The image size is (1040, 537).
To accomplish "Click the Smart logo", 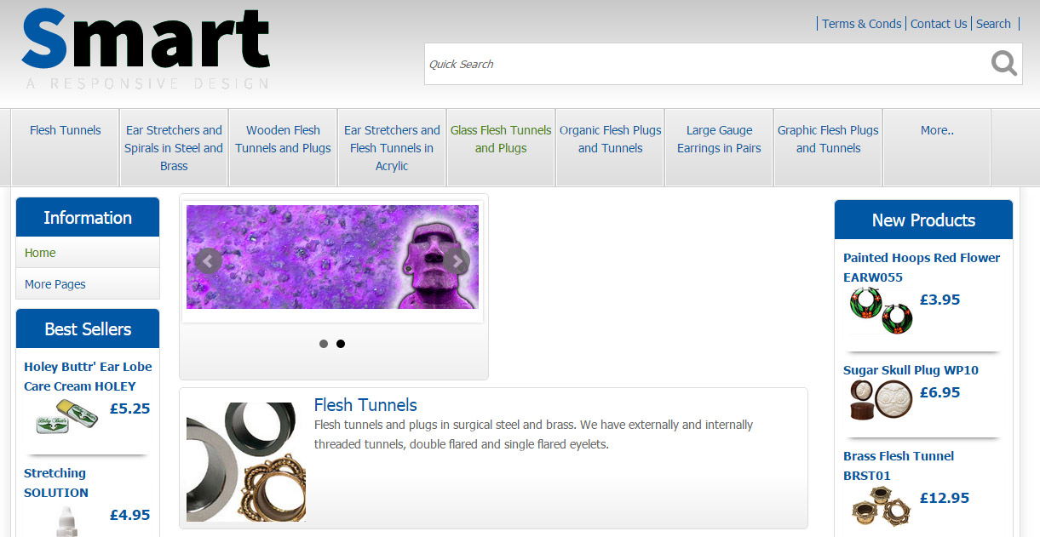I will (x=146, y=49).
